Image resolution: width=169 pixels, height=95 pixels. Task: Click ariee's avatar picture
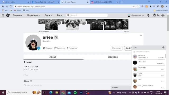point(33,42)
